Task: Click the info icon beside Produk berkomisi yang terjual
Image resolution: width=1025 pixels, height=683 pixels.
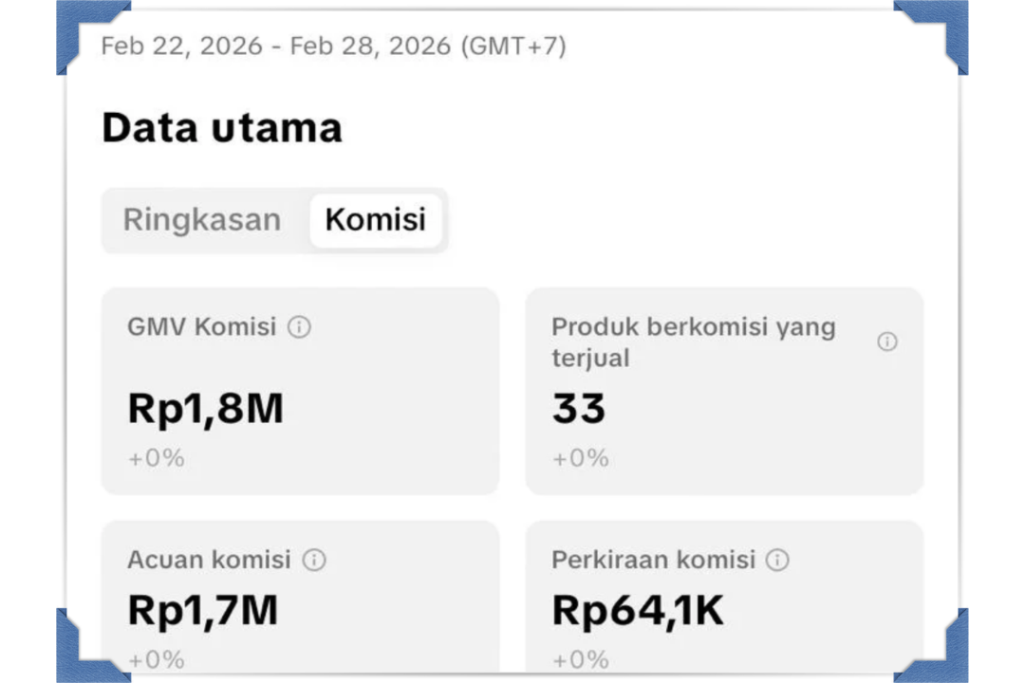Action: [887, 341]
